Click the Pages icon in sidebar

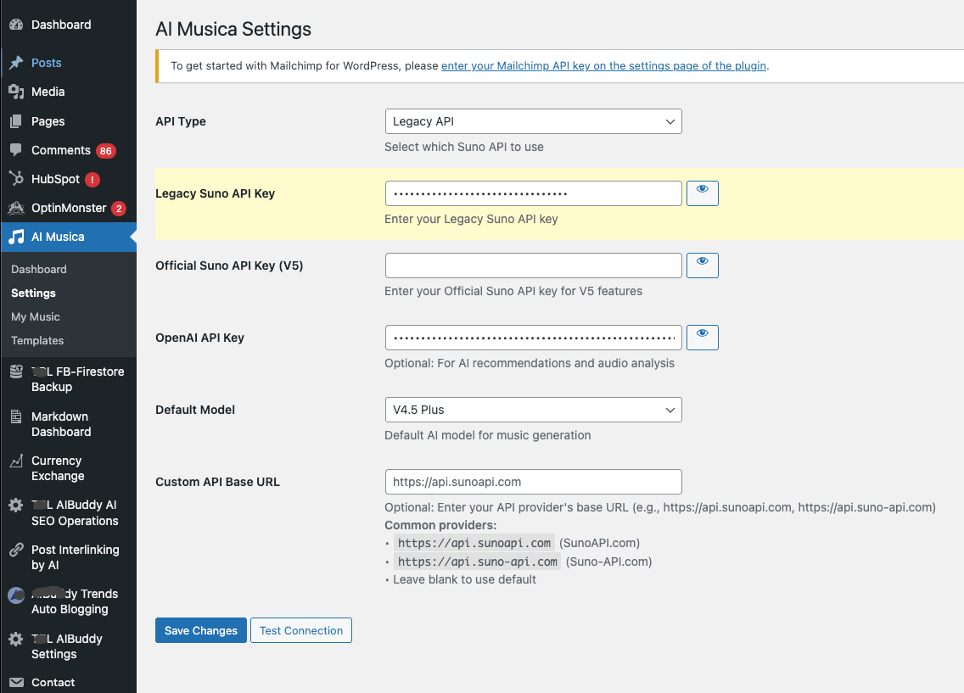click(x=16, y=121)
